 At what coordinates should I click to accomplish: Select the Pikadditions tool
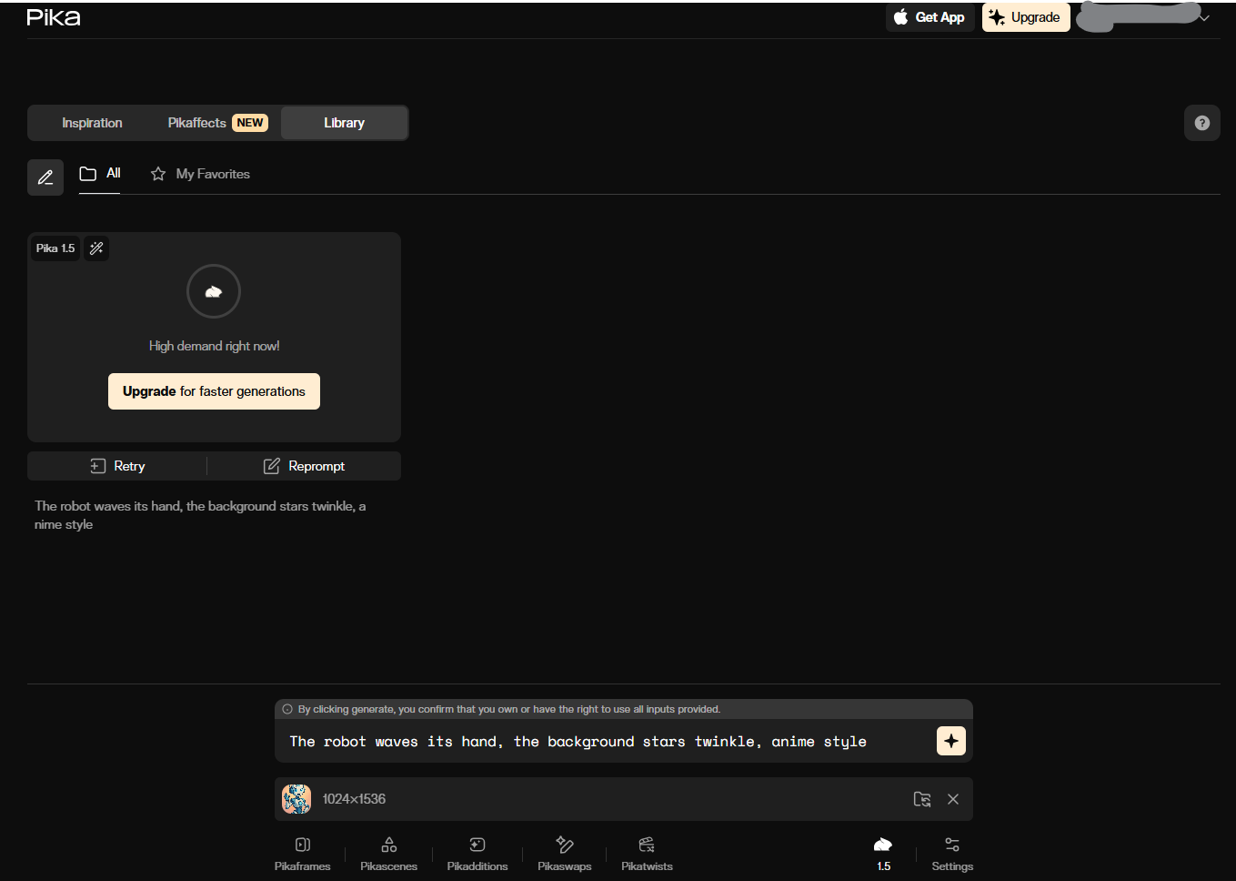[x=477, y=846]
